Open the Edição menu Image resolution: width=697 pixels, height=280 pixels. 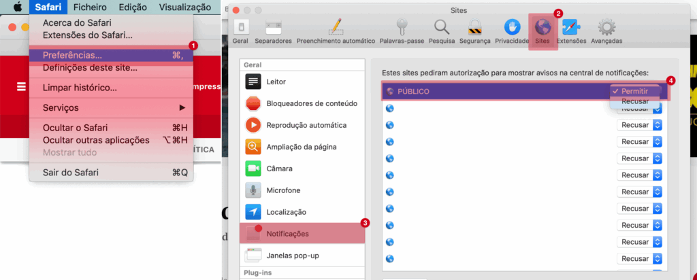(x=133, y=7)
